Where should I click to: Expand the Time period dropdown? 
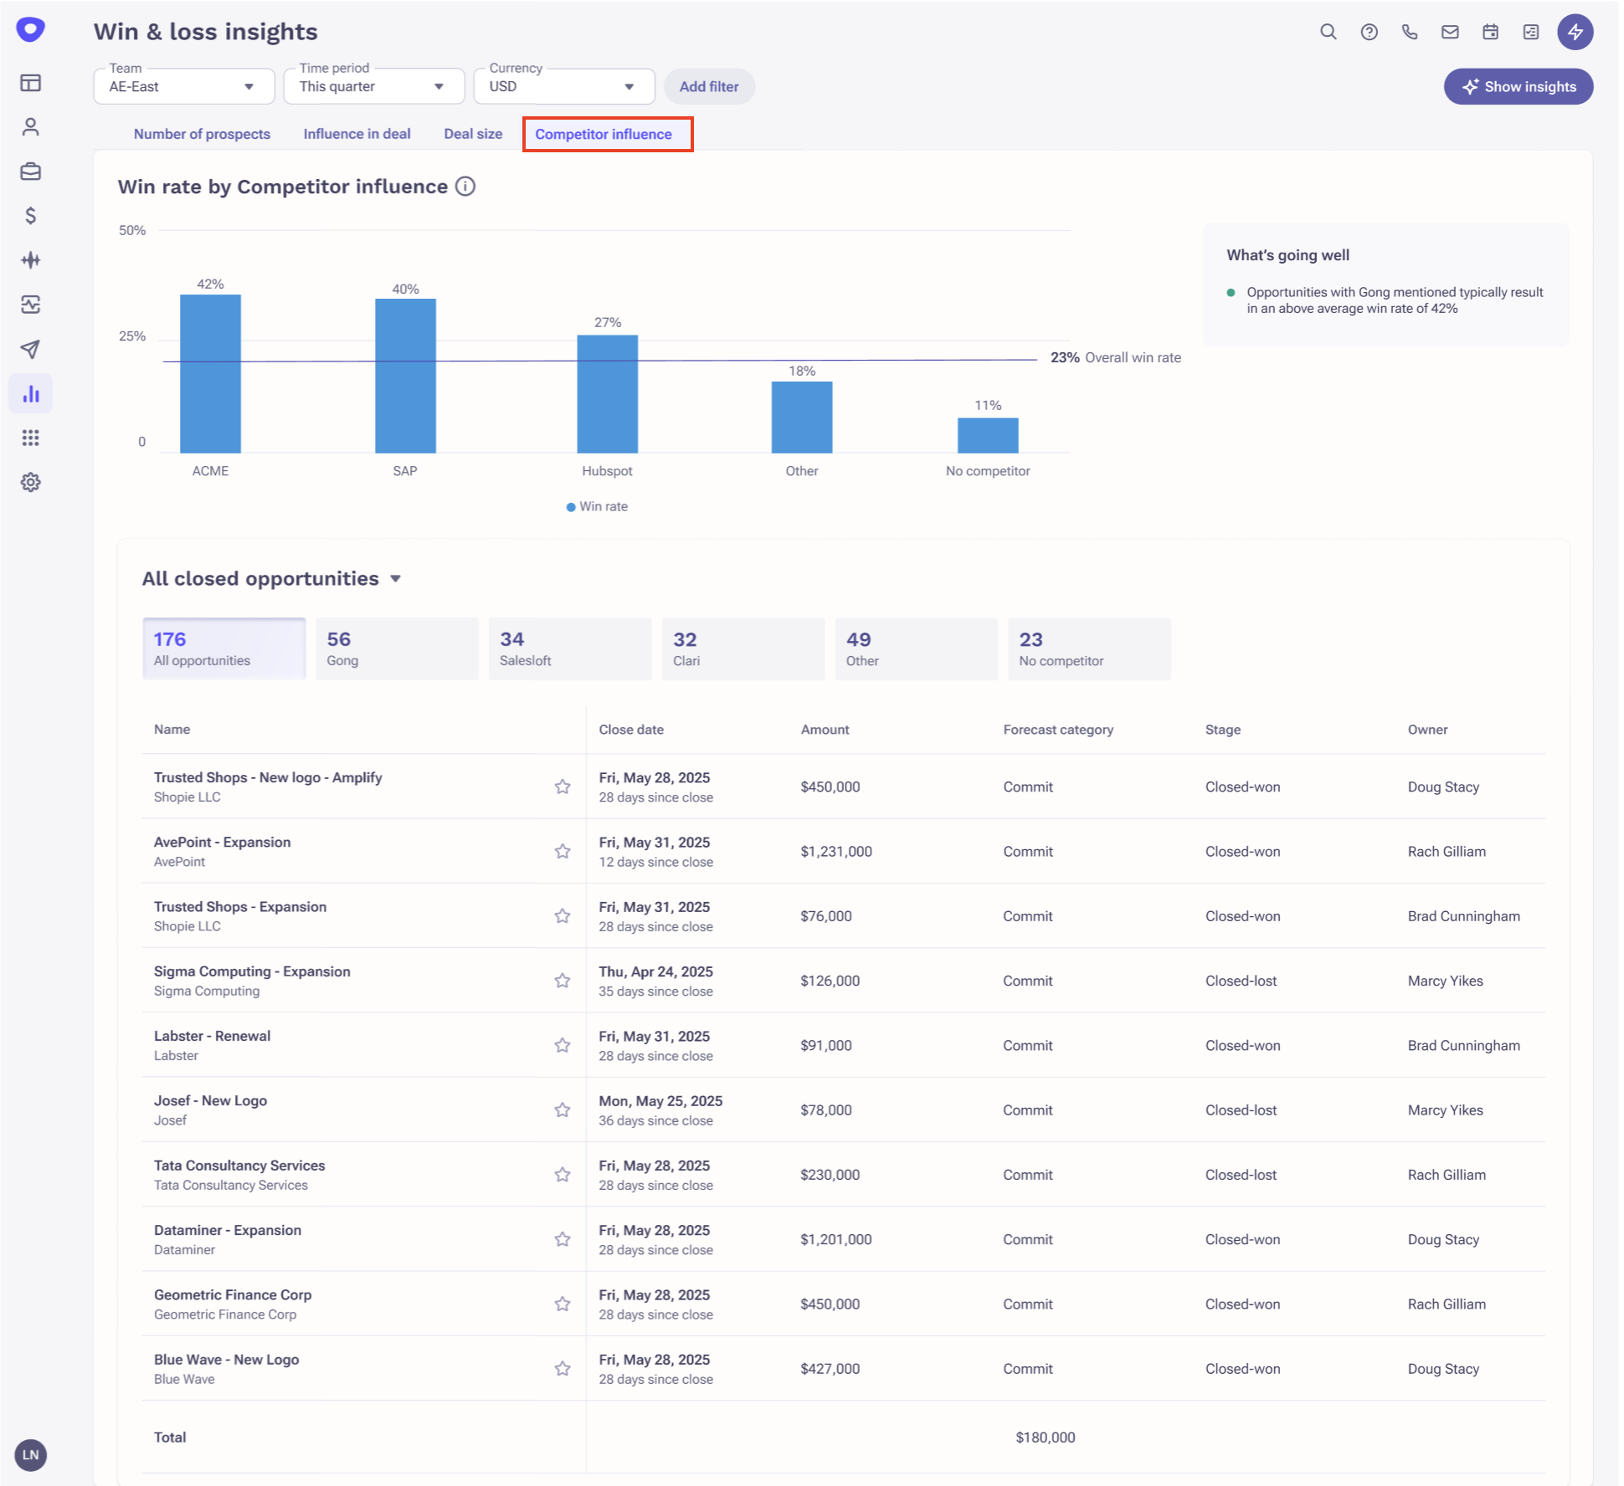click(373, 86)
